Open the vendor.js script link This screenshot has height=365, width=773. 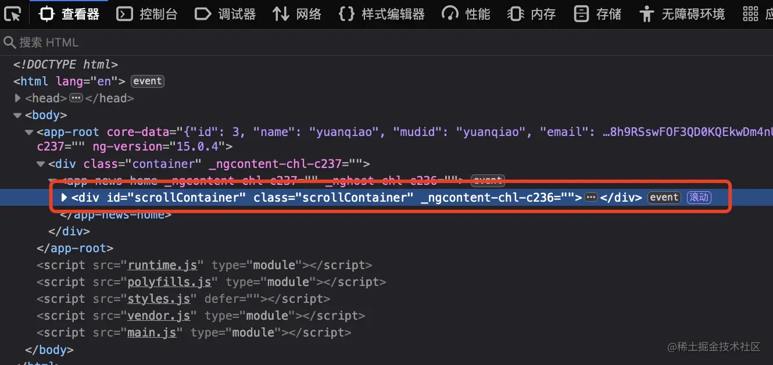159,316
